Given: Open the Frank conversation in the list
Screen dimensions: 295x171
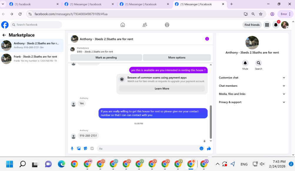Looking at the screenshot, I should point(32,59).
